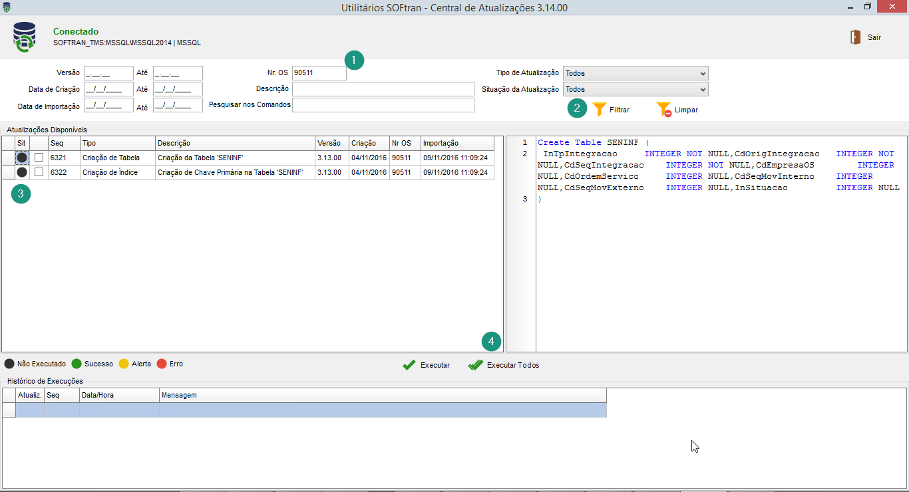This screenshot has width=909, height=492.
Task: Click the green Executar checkmark icon
Action: (x=409, y=365)
